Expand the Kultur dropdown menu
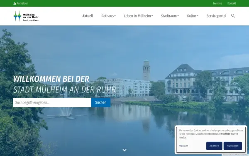 tap(193, 16)
